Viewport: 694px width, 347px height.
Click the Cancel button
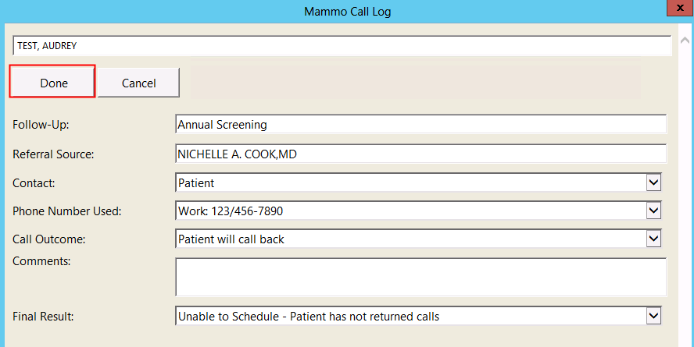pyautogui.click(x=138, y=83)
